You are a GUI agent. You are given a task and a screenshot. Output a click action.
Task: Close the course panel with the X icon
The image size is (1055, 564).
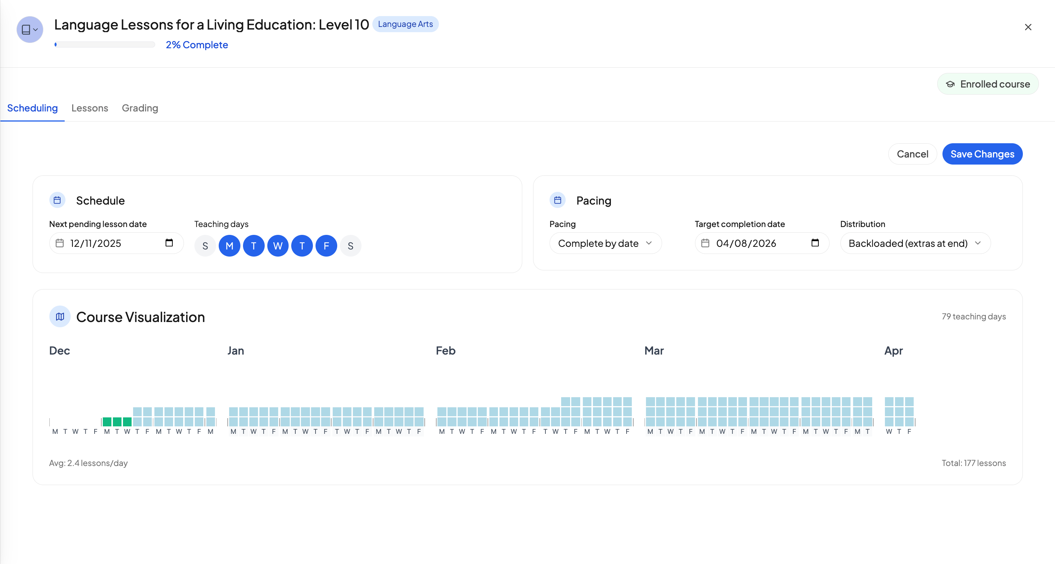(1028, 27)
